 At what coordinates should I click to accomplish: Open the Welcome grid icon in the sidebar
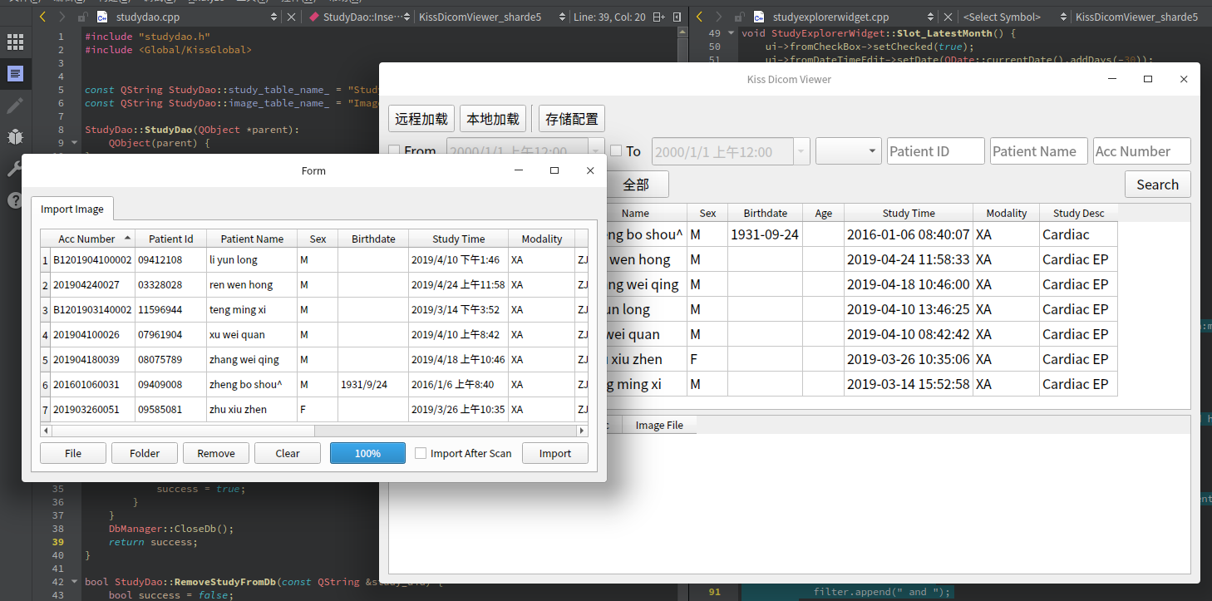15,42
